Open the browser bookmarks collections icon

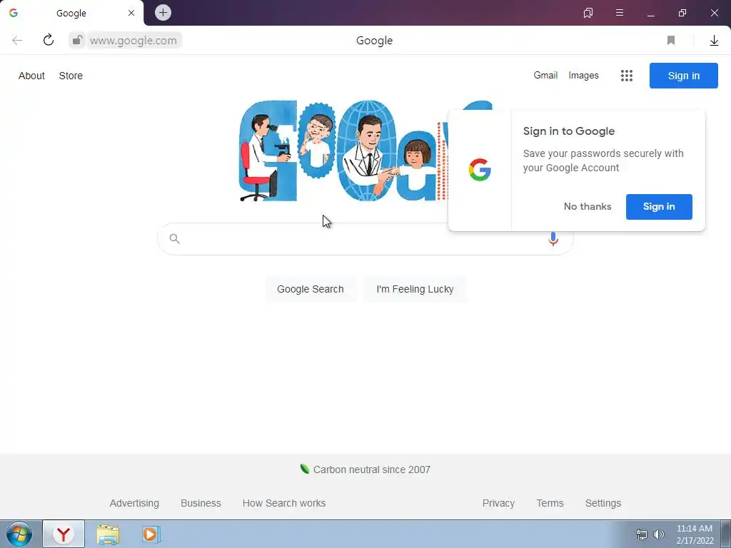point(588,13)
